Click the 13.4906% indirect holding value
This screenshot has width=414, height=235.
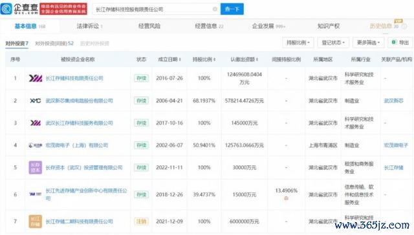point(286,190)
